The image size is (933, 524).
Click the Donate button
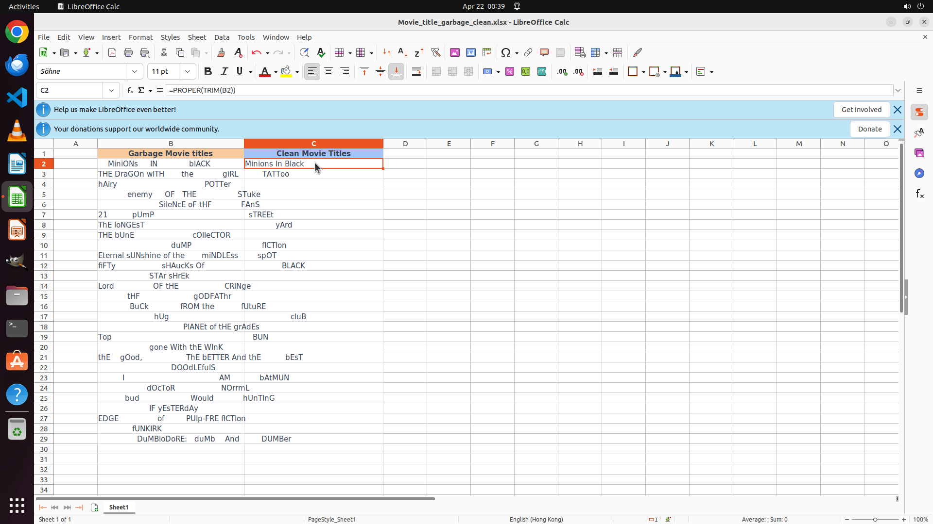pyautogui.click(x=869, y=129)
